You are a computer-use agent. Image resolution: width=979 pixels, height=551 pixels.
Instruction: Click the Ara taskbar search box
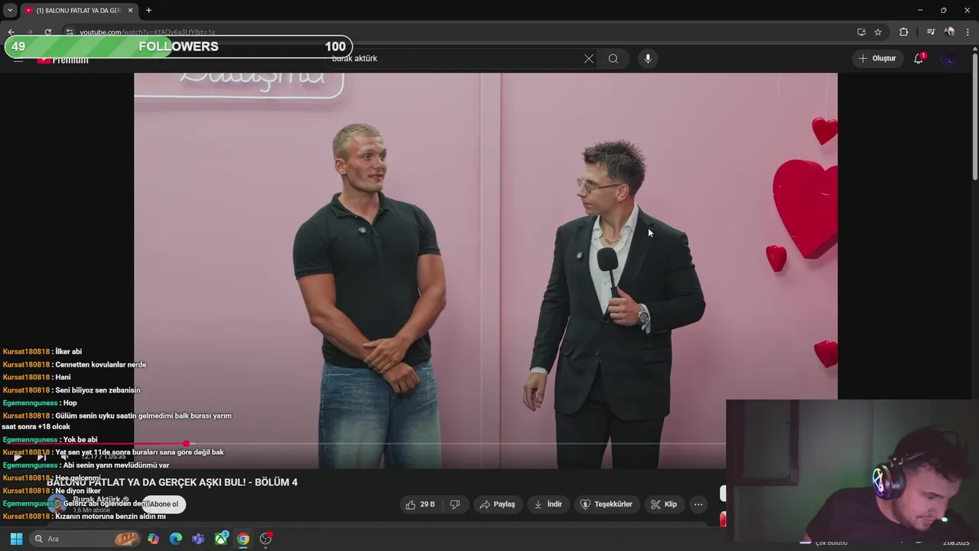click(x=86, y=539)
